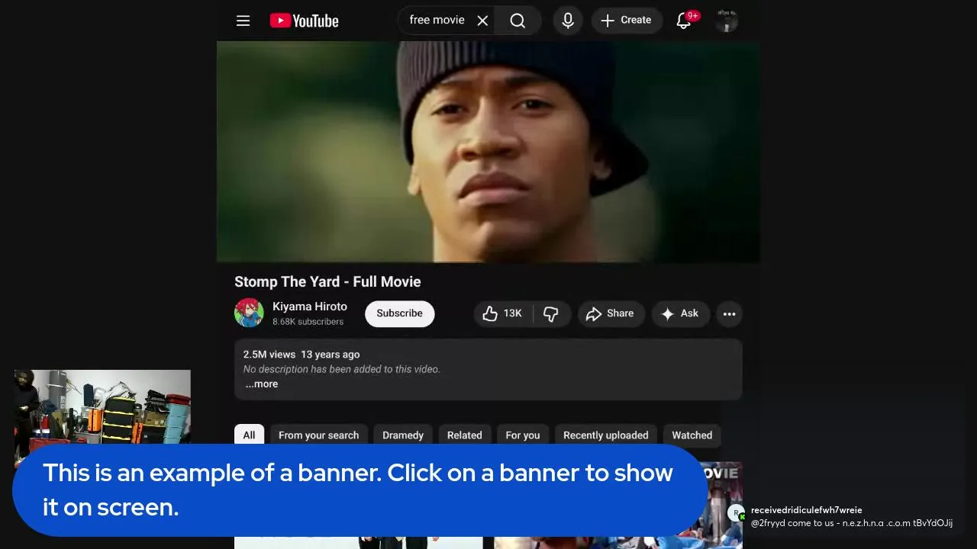The image size is (977, 549).
Task: Select the All filter chip
Action: point(249,435)
